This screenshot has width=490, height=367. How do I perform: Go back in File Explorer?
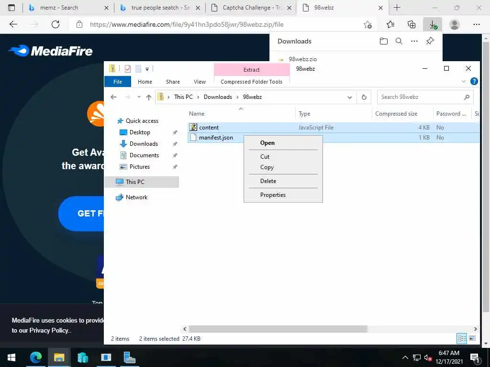(113, 97)
